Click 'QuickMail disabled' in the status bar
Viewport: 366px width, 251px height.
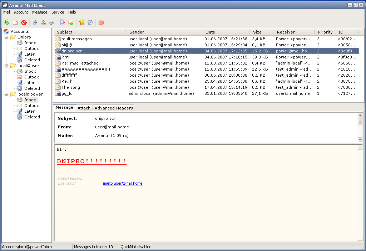136,247
